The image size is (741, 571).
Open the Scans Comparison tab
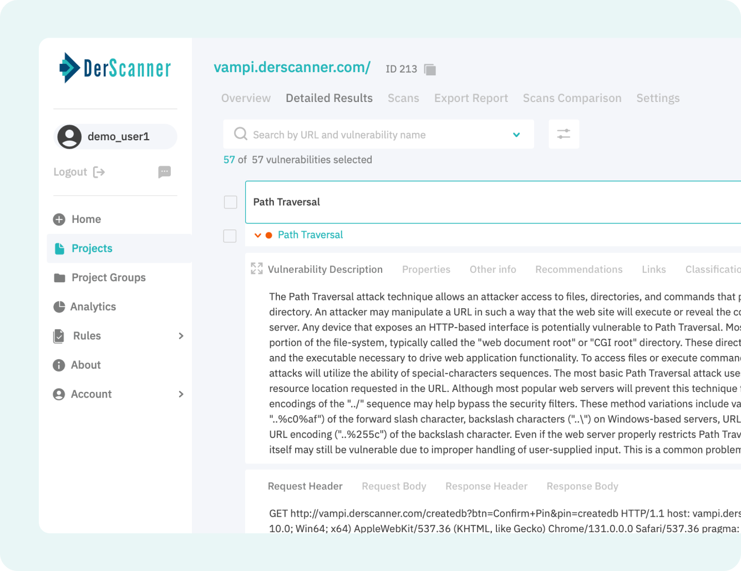(x=572, y=98)
